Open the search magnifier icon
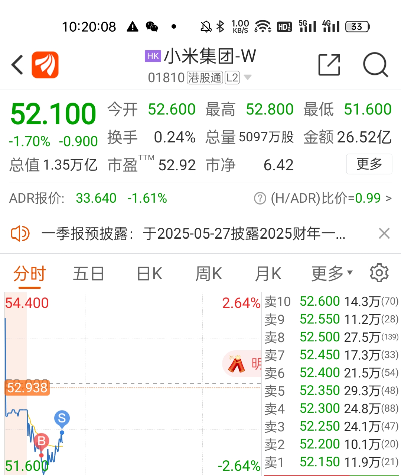The width and height of the screenshot is (401, 476). tap(375, 65)
